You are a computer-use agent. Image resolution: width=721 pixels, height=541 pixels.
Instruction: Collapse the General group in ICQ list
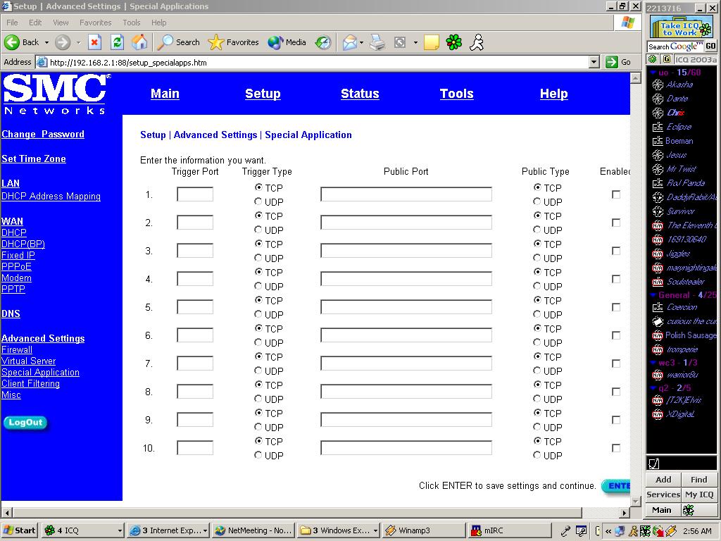(x=653, y=295)
